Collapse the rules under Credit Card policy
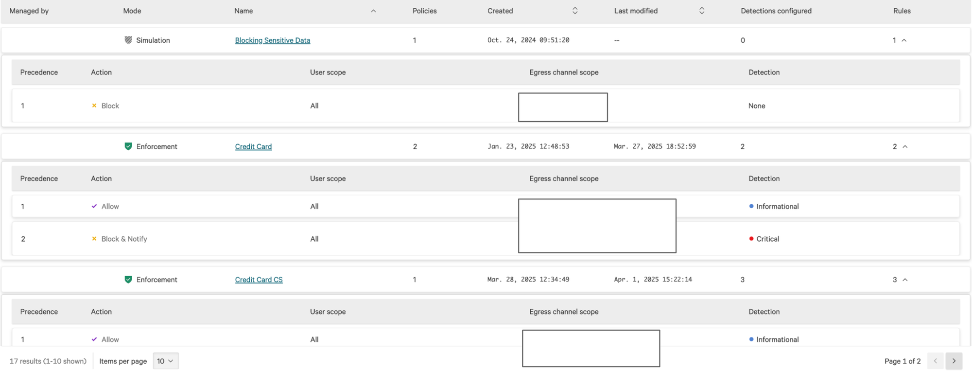The image size is (972, 373). point(904,146)
